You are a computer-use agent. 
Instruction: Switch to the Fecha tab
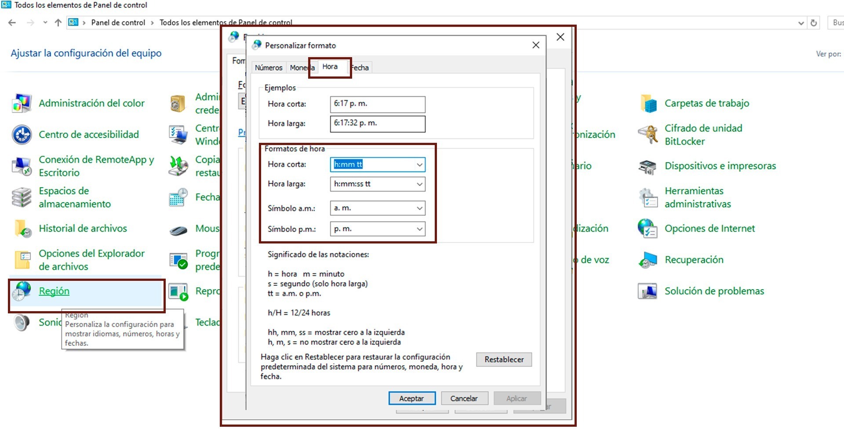click(360, 68)
